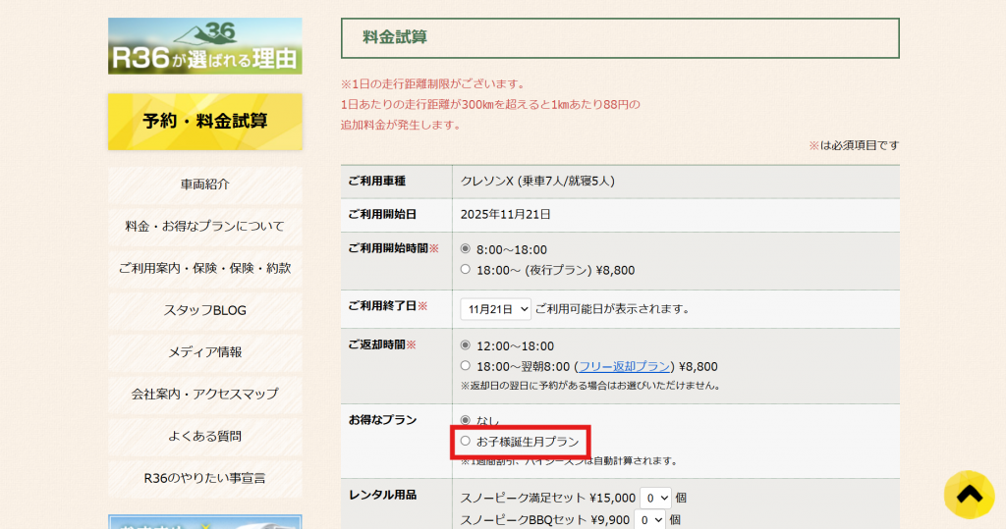Select 18:00～翌朝8:00 return time option
This screenshot has width=1006, height=529.
(x=466, y=366)
